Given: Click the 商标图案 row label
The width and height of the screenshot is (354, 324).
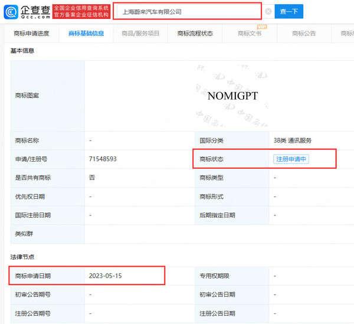Looking at the screenshot, I should coord(27,96).
